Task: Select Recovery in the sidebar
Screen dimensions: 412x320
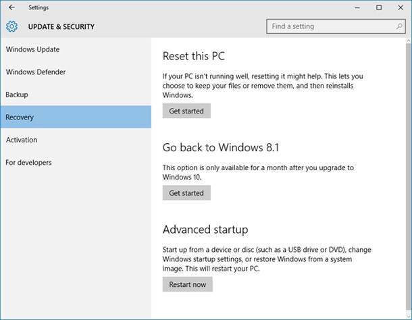Action: (76, 117)
